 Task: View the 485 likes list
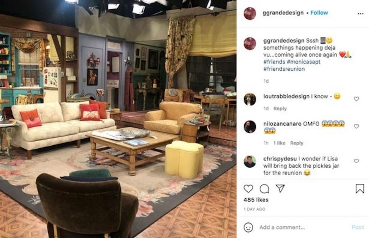(x=256, y=200)
